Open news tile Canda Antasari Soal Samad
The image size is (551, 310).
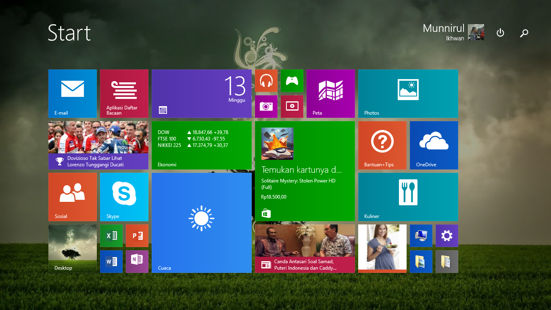[x=305, y=249]
